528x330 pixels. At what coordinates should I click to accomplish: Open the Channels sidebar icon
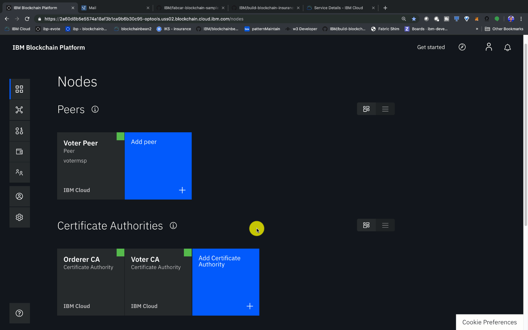pyautogui.click(x=19, y=110)
